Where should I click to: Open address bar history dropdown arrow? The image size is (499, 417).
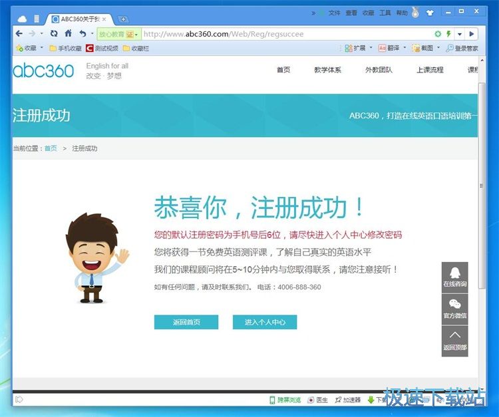[x=460, y=34]
